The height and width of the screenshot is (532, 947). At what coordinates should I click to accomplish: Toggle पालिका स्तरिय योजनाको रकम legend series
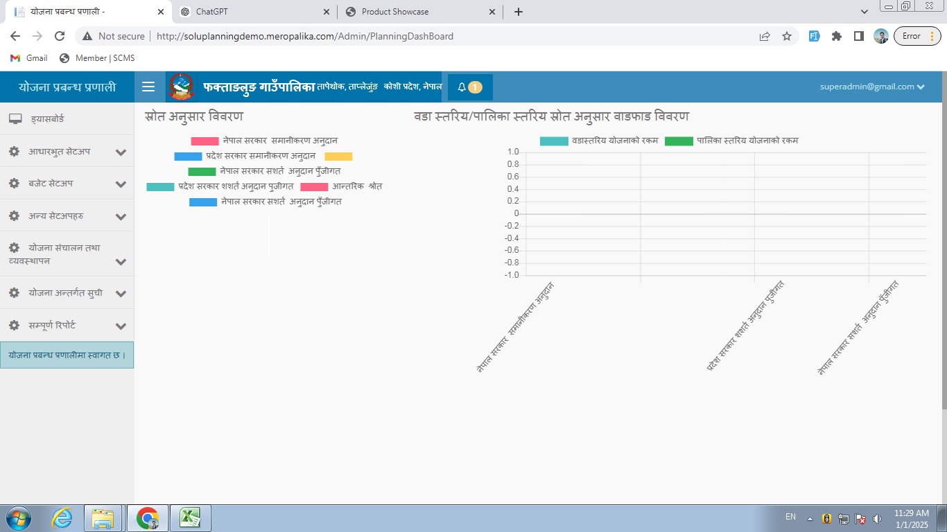(731, 141)
